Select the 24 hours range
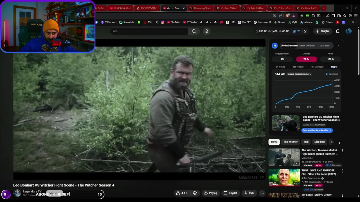This screenshot has width=360, height=202. tap(280, 67)
